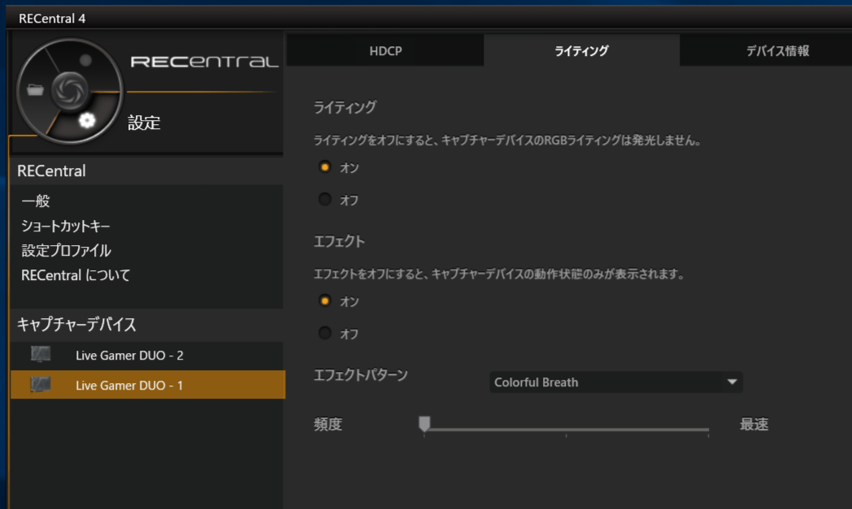Select the ライティング tab

(x=581, y=50)
